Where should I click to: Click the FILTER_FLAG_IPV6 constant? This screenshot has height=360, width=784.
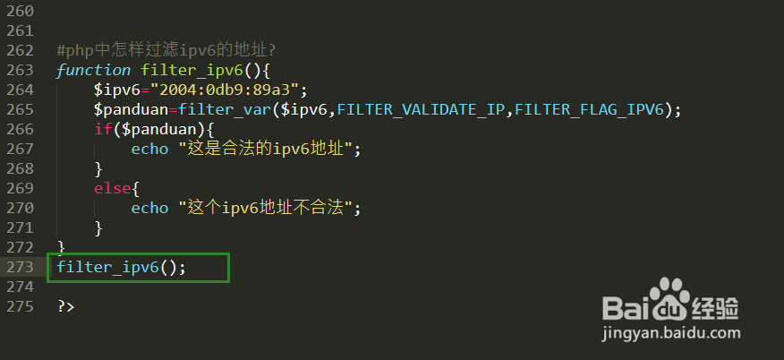(x=589, y=109)
